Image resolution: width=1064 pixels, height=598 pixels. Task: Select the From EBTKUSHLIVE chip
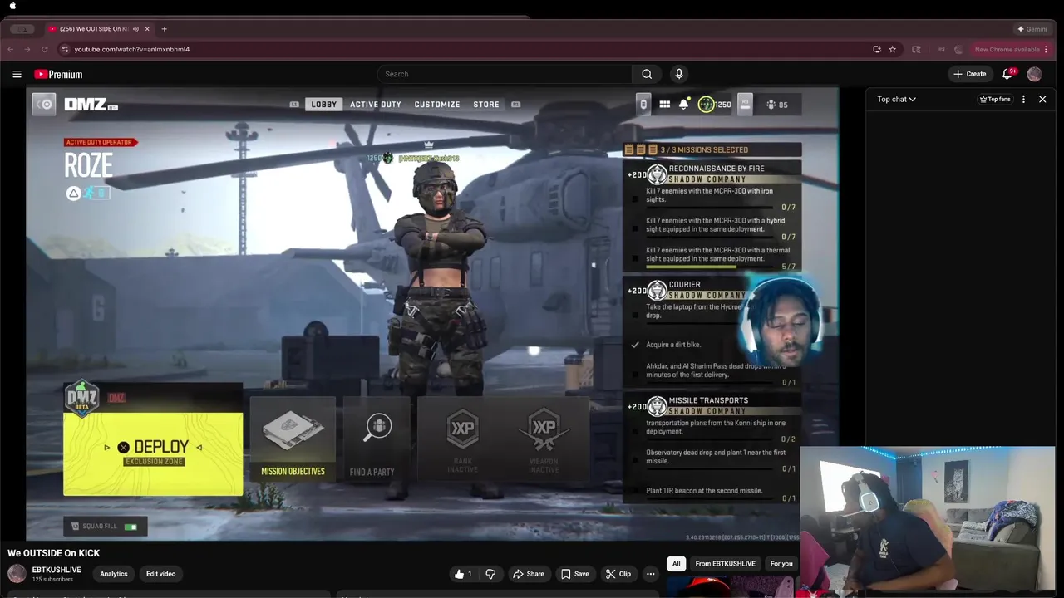(726, 564)
